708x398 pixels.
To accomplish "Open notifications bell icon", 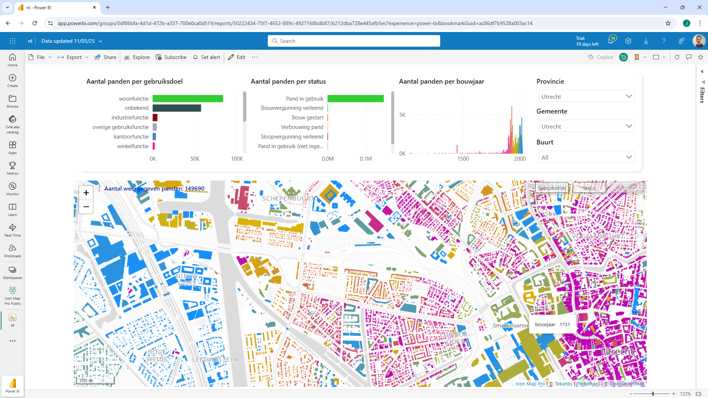I will tap(611, 41).
